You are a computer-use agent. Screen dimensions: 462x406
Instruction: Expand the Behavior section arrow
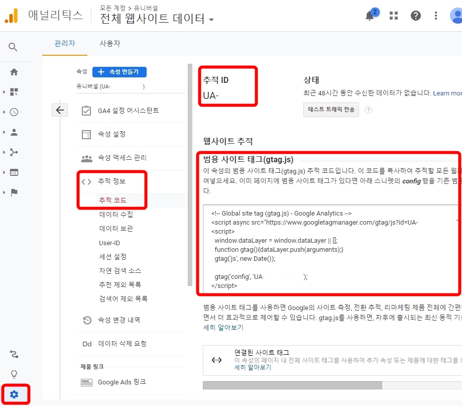click(x=4, y=172)
